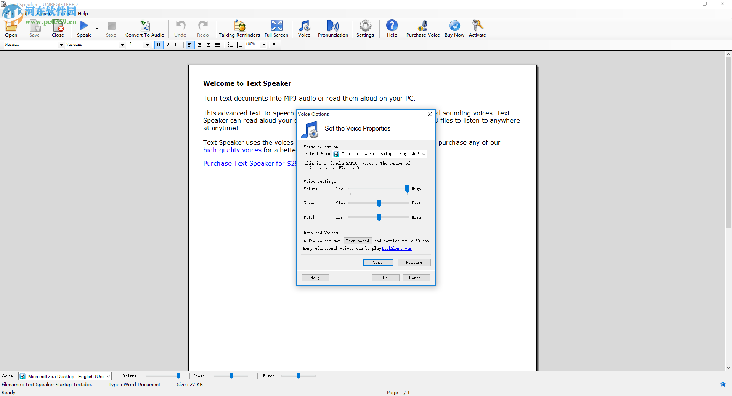Toggle Underline formatting
The width and height of the screenshot is (732, 396).
click(x=177, y=45)
